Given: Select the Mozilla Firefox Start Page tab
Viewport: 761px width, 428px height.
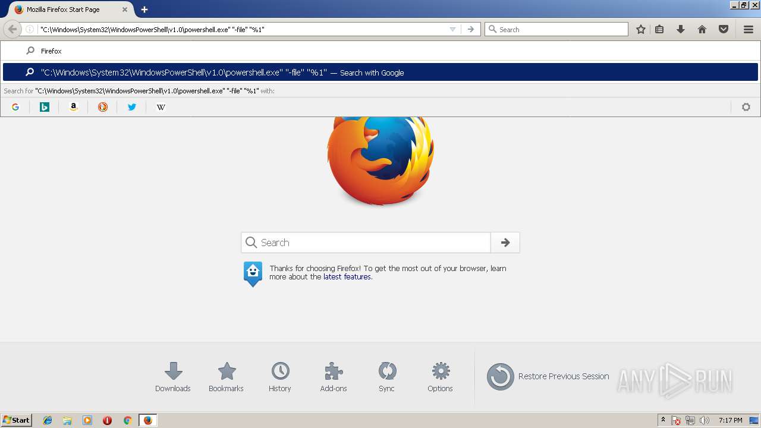Looking at the screenshot, I should click(71, 10).
